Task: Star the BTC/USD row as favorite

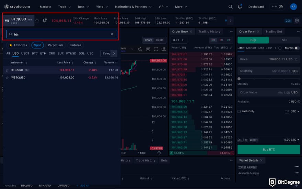Action: point(7,70)
